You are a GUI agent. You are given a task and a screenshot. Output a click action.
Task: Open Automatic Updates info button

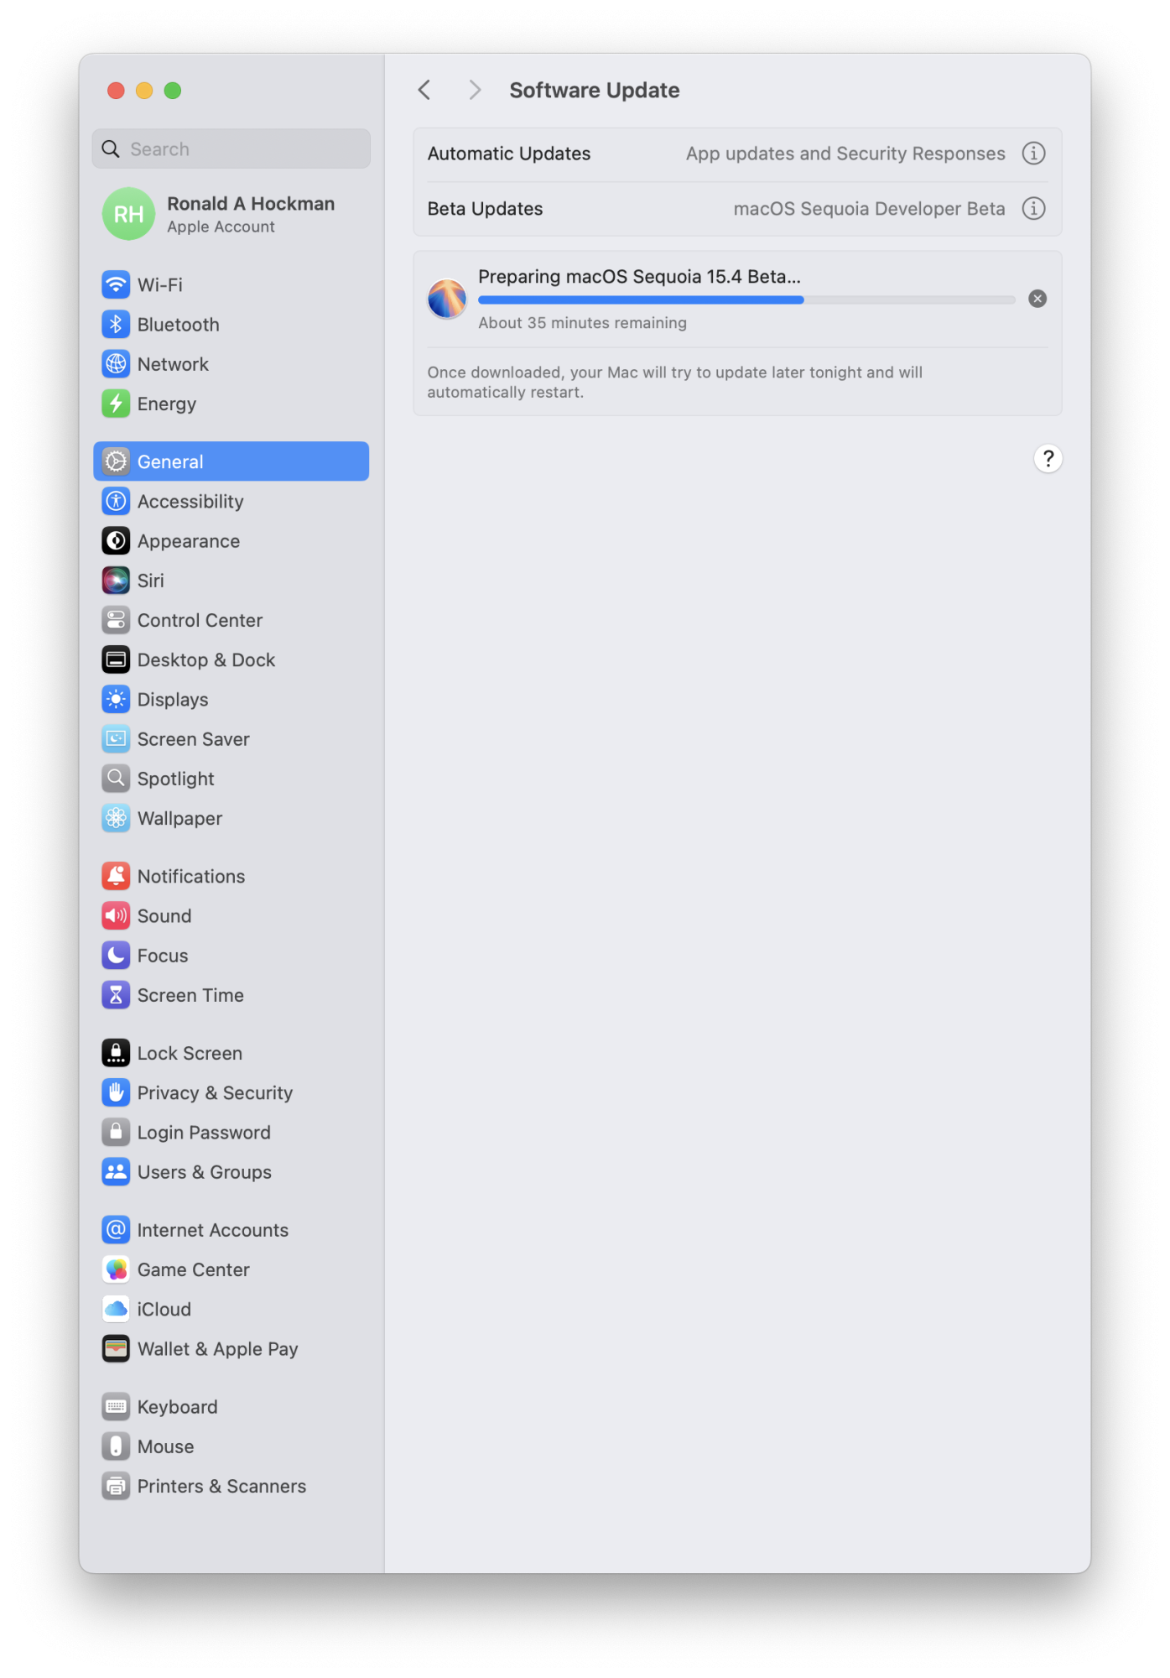pyautogui.click(x=1033, y=154)
